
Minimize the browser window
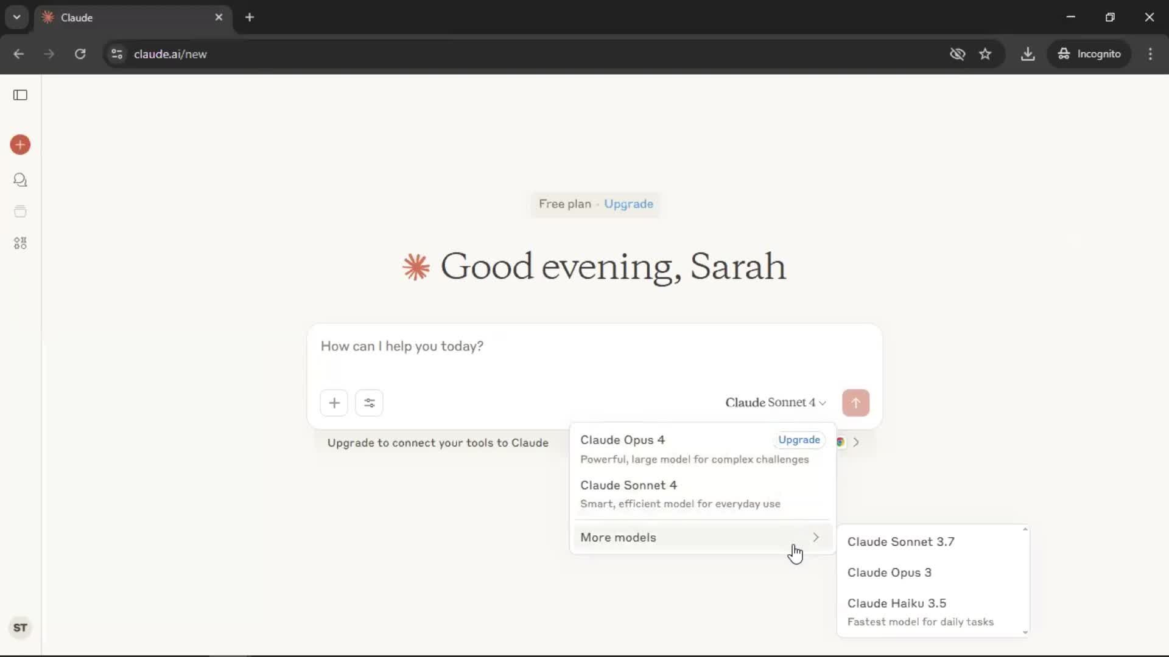pyautogui.click(x=1071, y=17)
